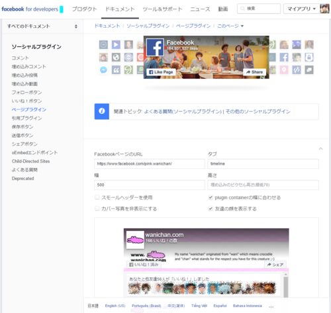Uncheck the 友達の顔を表示する checkbox
This screenshot has width=331, height=313.
(x=211, y=208)
